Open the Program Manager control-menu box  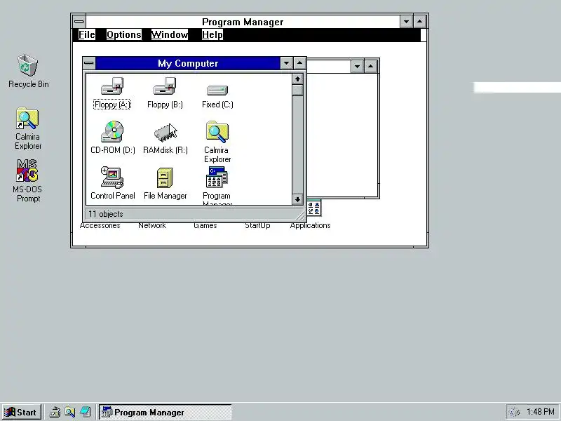[79, 22]
